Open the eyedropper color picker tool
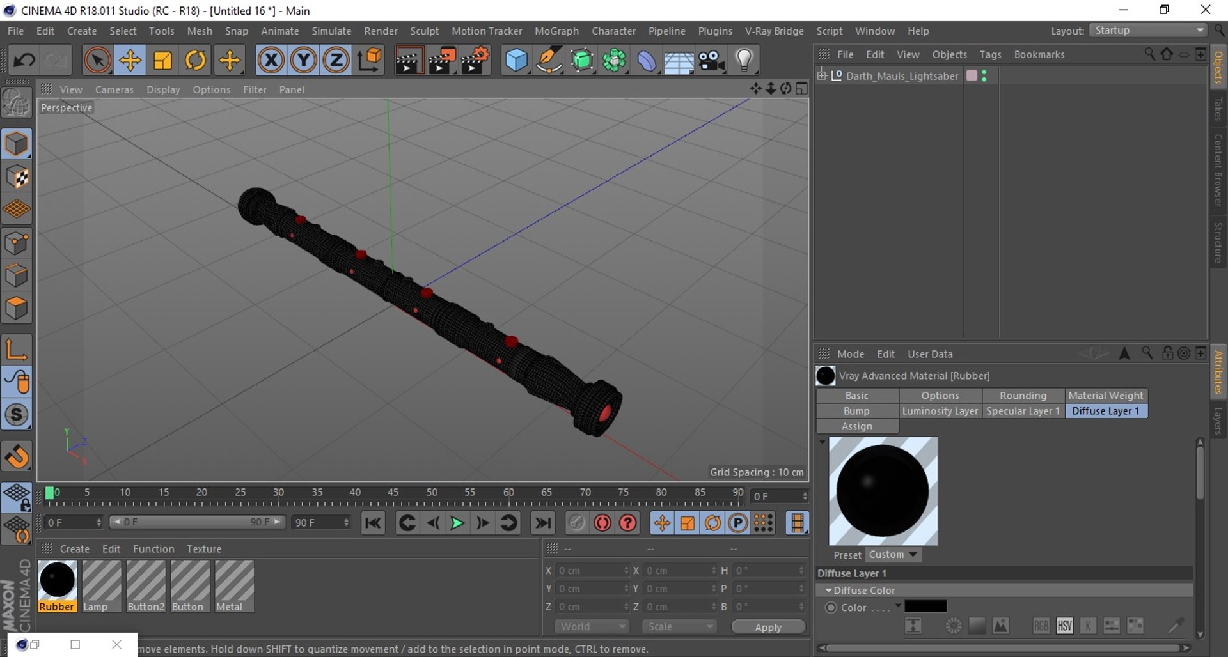The width and height of the screenshot is (1228, 657). pyautogui.click(x=1176, y=625)
